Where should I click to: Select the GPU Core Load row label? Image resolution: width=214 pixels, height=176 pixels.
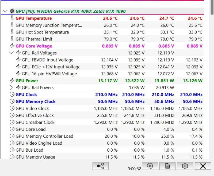point(30,129)
